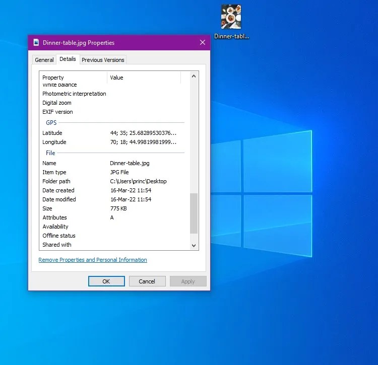Screen dimensions: 378x365
Task: Click the file icon in Properties title bar
Action: 36,43
